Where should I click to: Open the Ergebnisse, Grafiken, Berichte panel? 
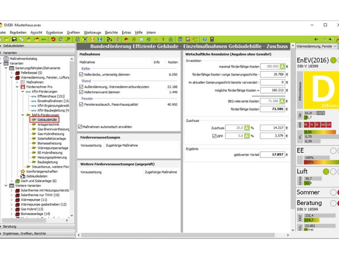[x=24, y=233]
